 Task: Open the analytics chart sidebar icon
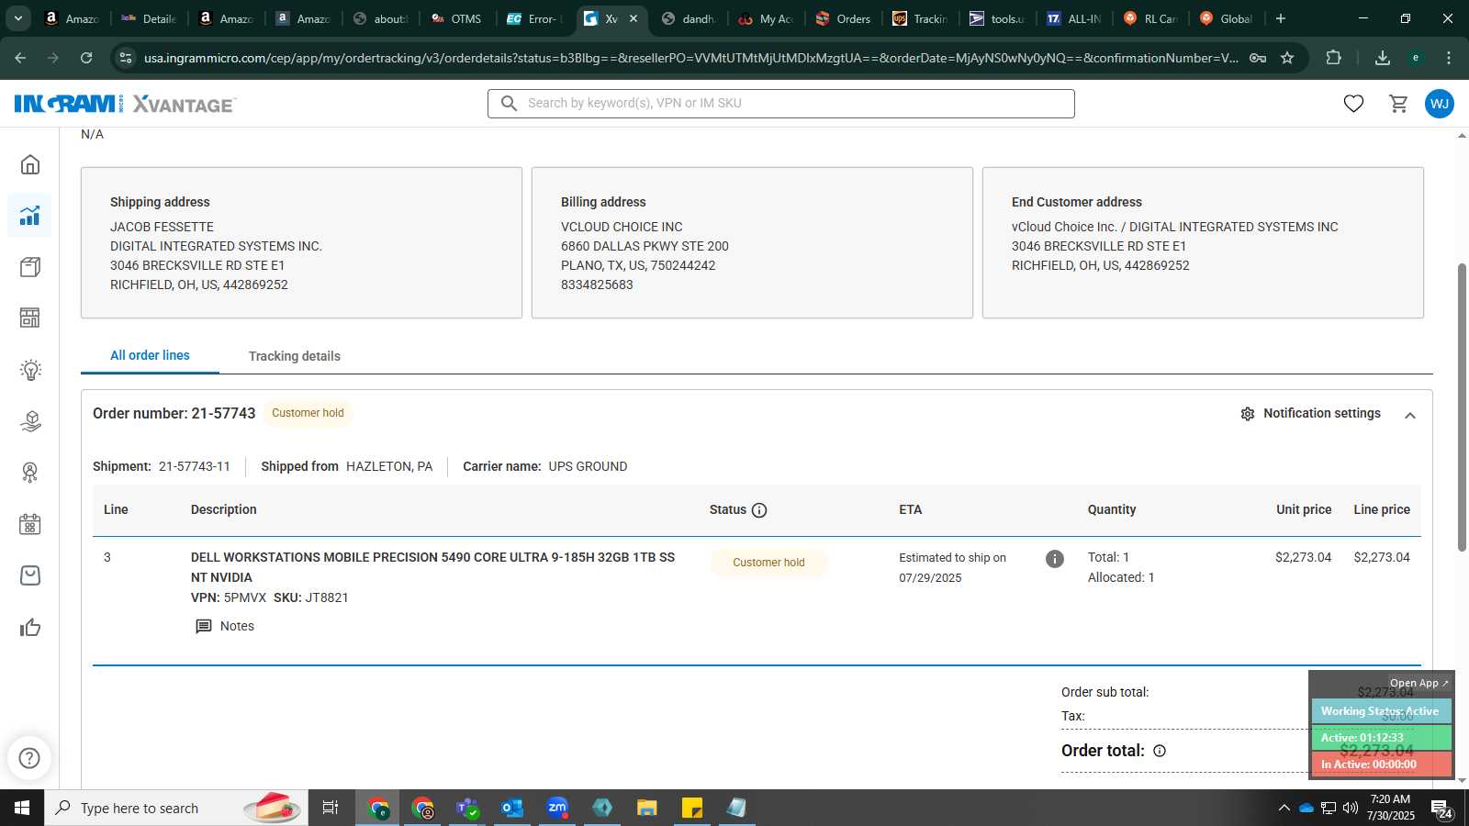(30, 216)
